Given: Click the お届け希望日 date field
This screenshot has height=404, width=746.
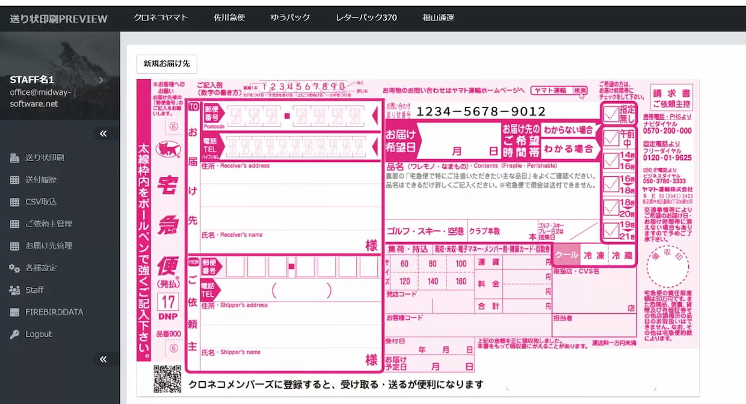Looking at the screenshot, I should point(460,142).
